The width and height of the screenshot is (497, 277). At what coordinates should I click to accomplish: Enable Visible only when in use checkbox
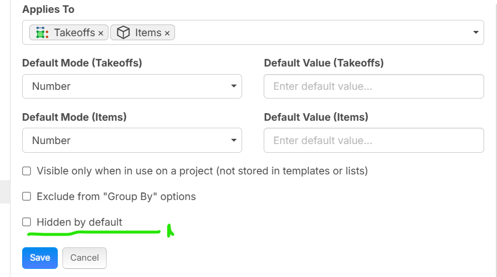click(26, 171)
